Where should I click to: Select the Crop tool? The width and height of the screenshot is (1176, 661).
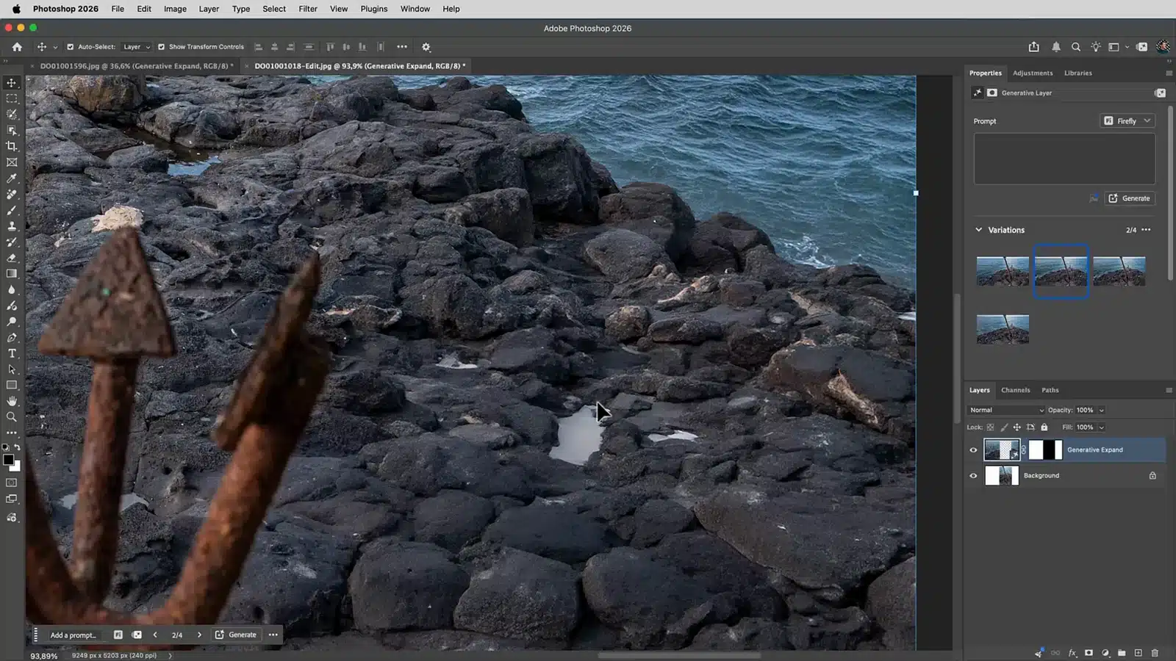pyautogui.click(x=12, y=146)
